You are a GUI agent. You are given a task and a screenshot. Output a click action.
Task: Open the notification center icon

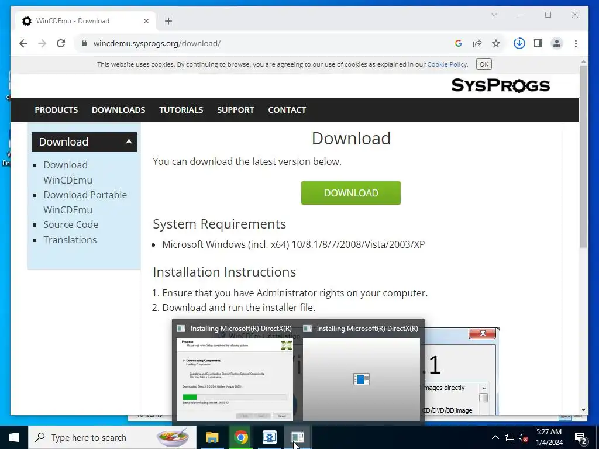click(580, 437)
